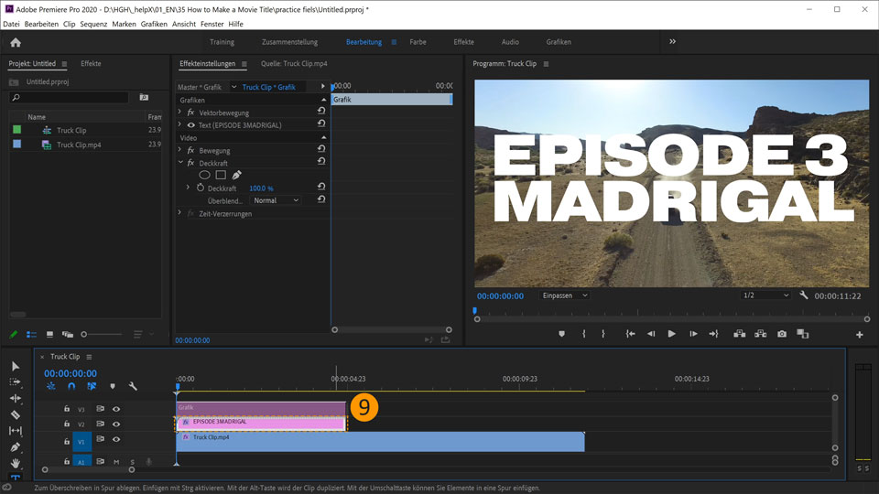Image resolution: width=879 pixels, height=494 pixels.
Task: Expand the Vektorbewegung effect
Action: click(x=180, y=112)
